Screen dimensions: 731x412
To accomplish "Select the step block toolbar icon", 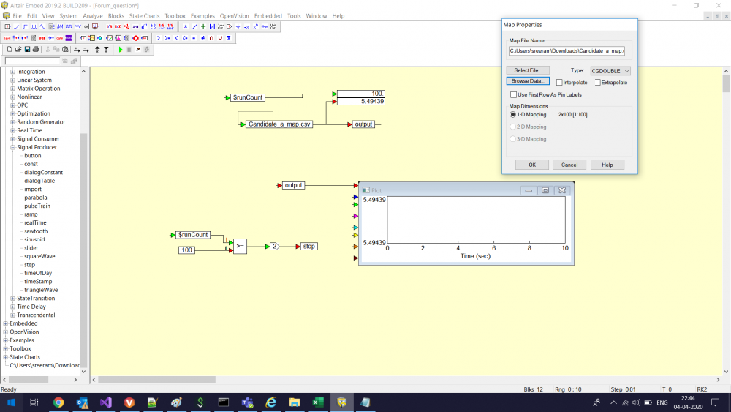I will (x=25, y=26).
